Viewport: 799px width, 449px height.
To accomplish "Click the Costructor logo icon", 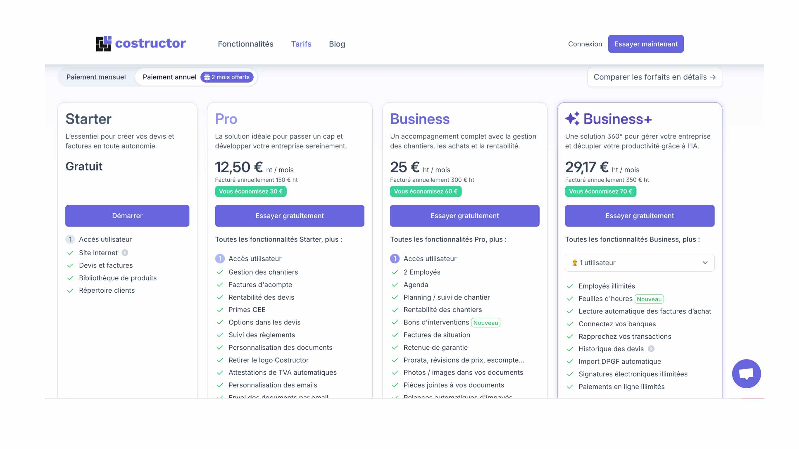I will tap(104, 44).
